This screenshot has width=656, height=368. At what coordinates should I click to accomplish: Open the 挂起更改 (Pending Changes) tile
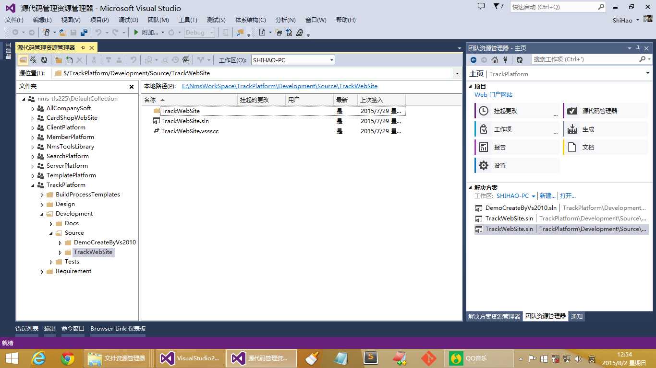pyautogui.click(x=517, y=111)
